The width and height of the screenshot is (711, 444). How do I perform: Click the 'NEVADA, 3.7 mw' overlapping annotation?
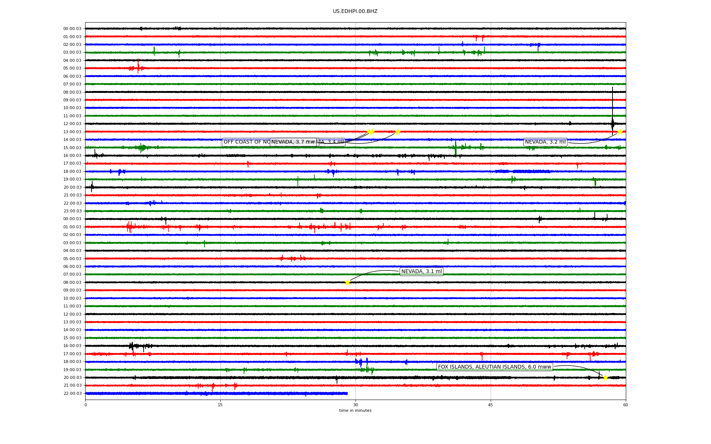(293, 142)
